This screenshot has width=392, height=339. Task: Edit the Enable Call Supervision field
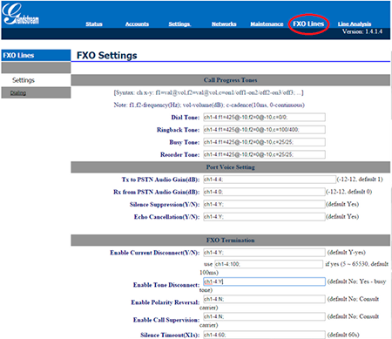(x=264, y=316)
